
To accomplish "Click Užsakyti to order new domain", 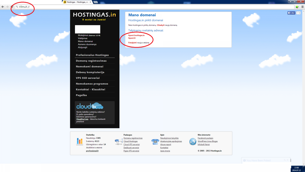I will [161, 25].
